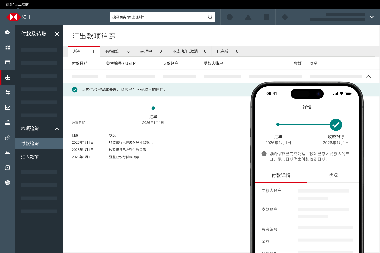Click the 状况 column header in table

click(313, 64)
